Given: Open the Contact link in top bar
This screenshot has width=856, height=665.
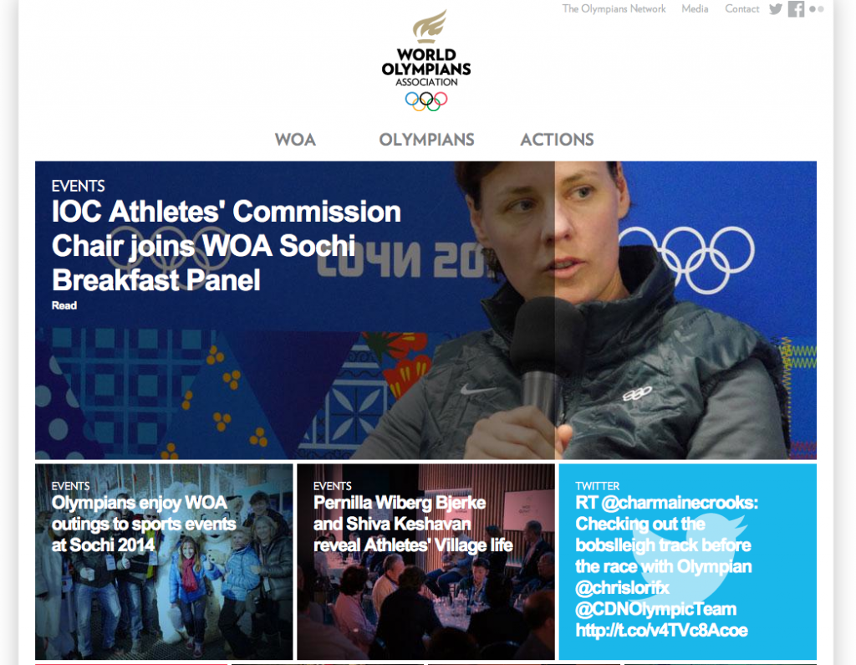Looking at the screenshot, I should click(x=742, y=8).
